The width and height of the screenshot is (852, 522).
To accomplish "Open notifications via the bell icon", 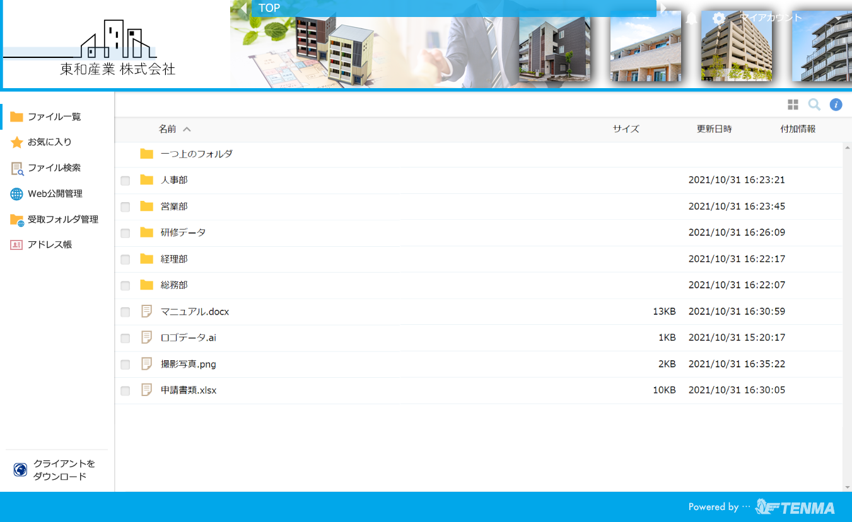I will click(692, 18).
